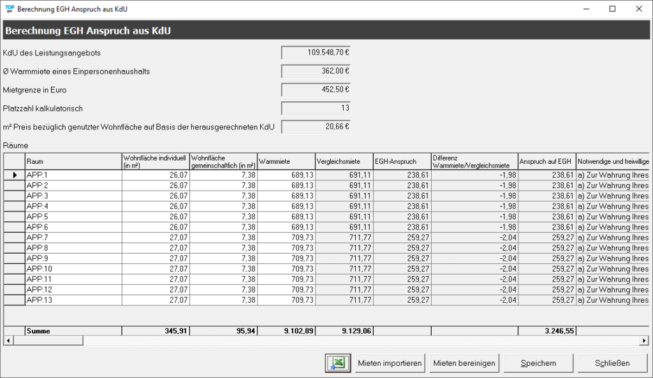Click the horizontal scrollbar left arrow
Screen dimensions: 653x378
click(8, 341)
